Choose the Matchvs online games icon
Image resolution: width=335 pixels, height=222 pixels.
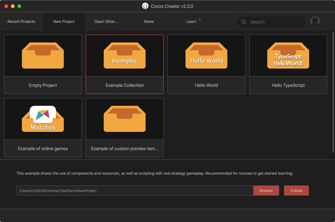click(x=43, y=119)
